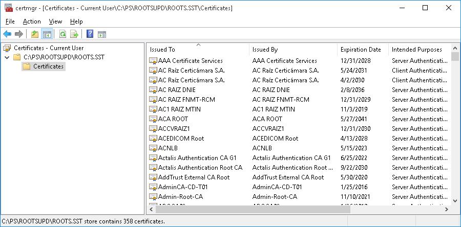Click the Forward arrow toolbar icon
This screenshot has height=227, width=461.
(x=19, y=34)
